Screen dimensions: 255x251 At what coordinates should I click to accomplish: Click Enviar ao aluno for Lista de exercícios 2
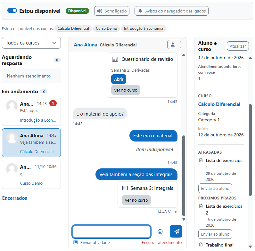tap(215, 234)
